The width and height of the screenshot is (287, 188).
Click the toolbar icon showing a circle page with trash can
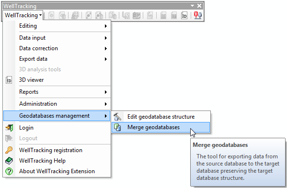[62, 15]
